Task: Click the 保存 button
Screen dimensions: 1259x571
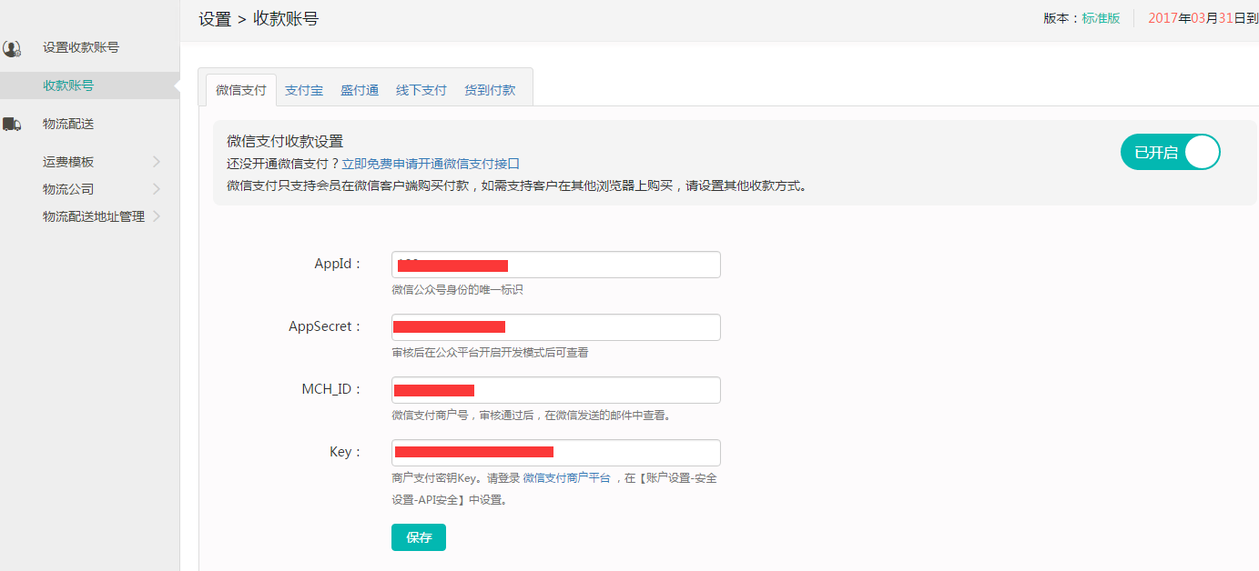Action: [x=419, y=537]
